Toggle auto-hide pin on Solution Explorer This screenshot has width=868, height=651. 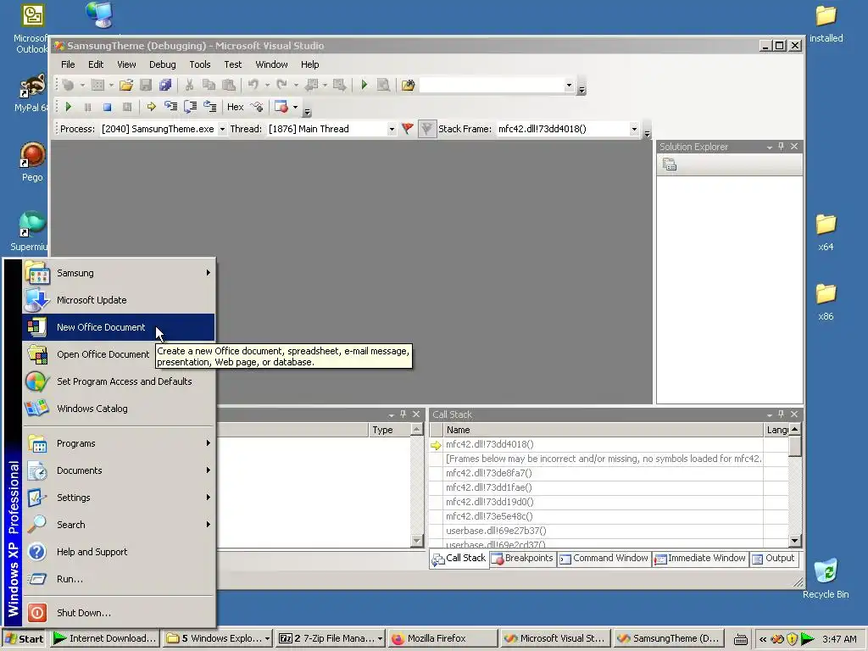(x=781, y=146)
